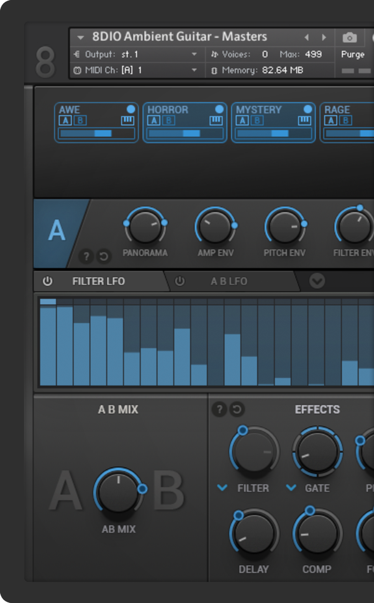Open help for the layer A section
Screen dimensions: 374x603
click(x=86, y=256)
